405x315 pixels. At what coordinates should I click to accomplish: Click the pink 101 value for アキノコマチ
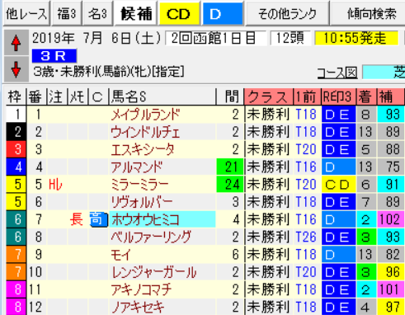[x=391, y=289]
